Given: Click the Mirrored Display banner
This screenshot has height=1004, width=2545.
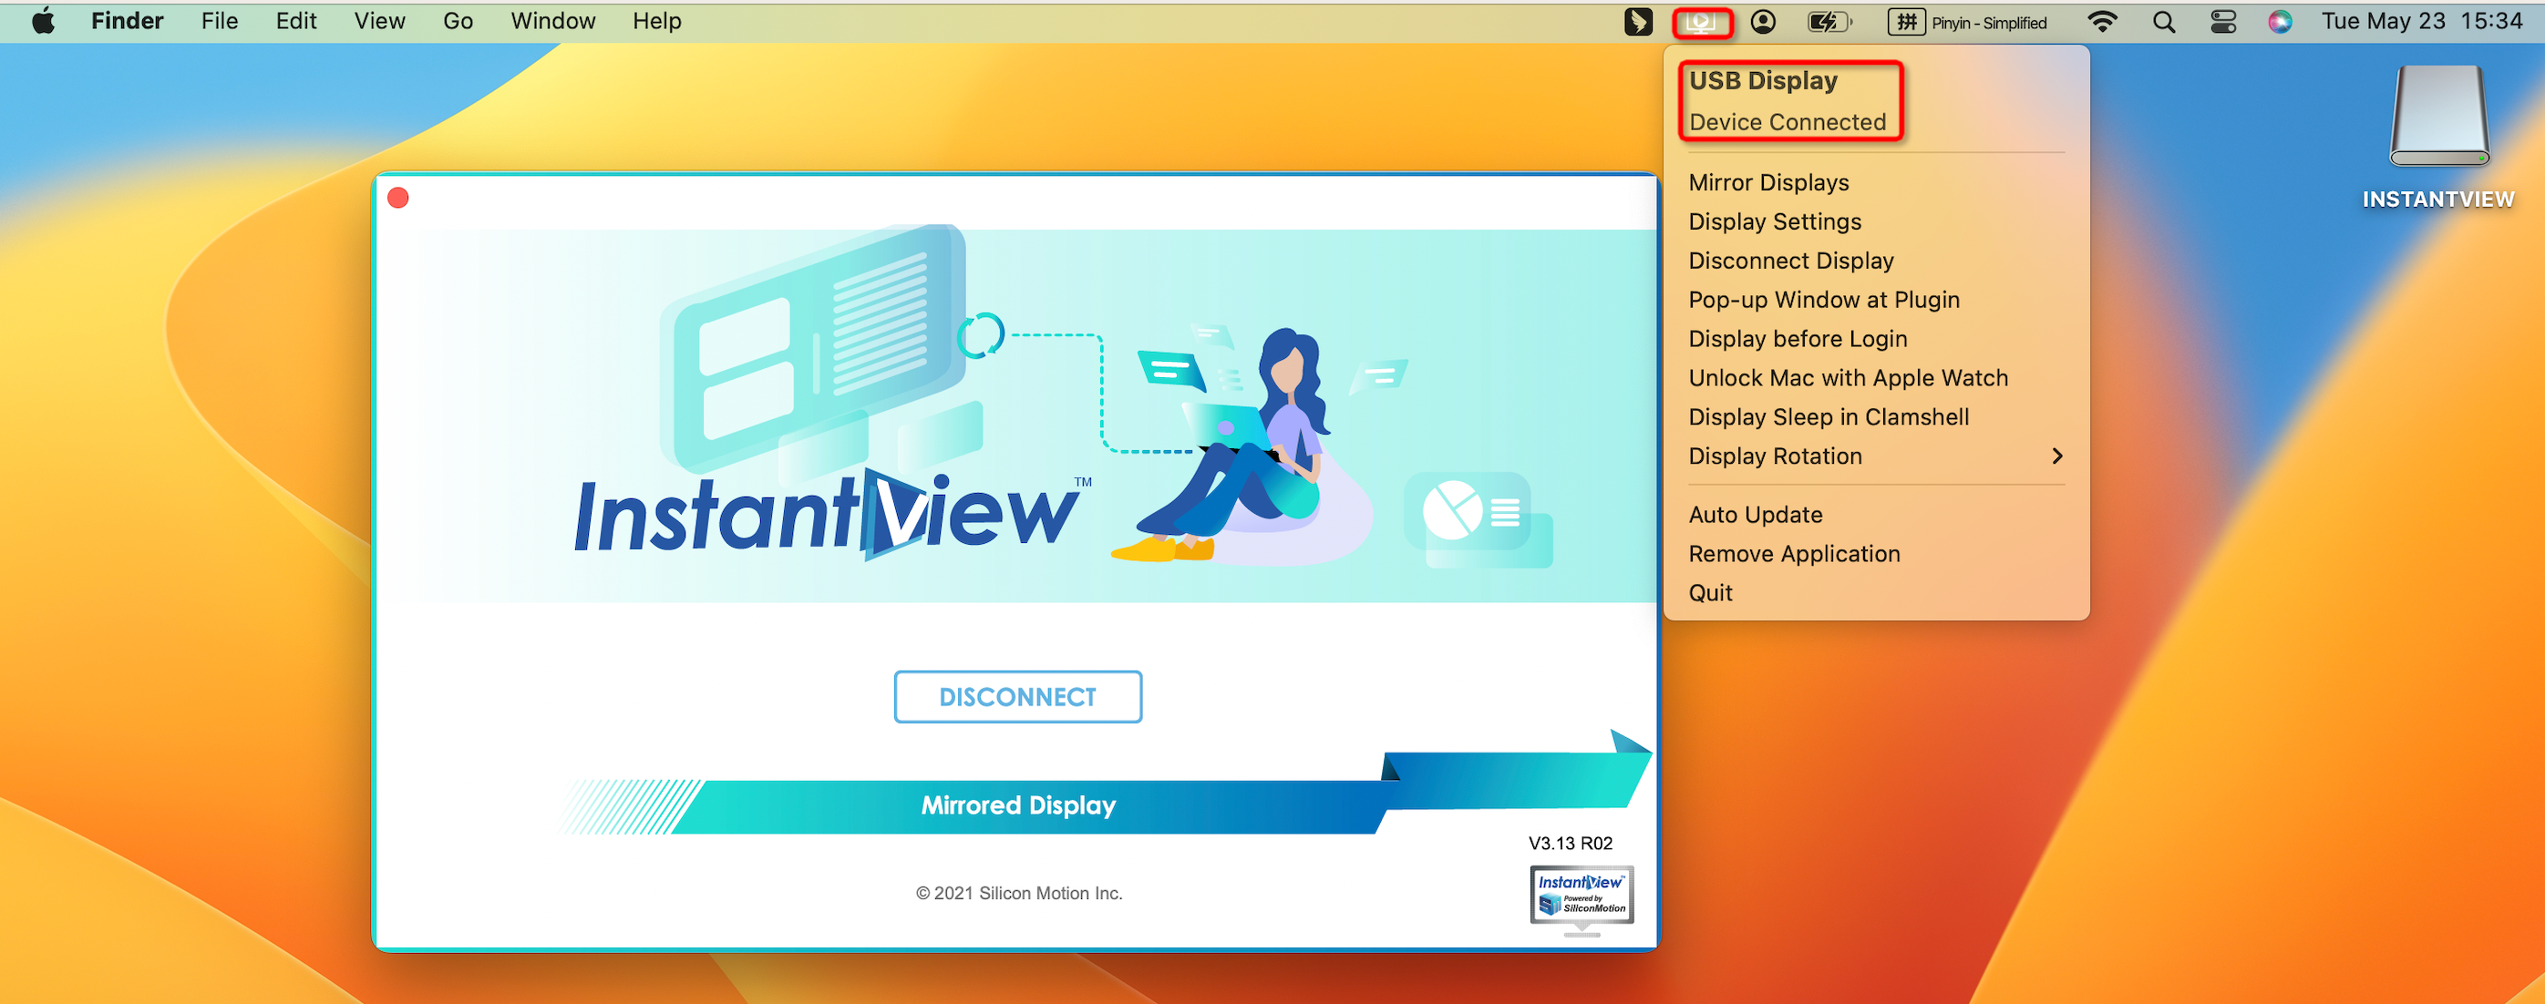Looking at the screenshot, I should click(x=1017, y=805).
